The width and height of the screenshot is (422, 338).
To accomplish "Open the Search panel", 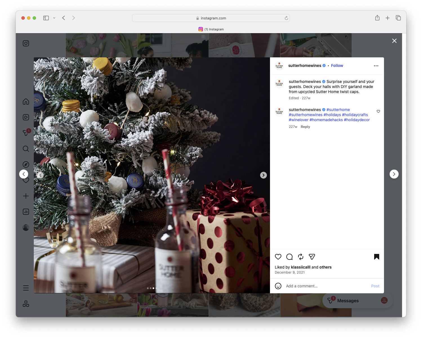I will pos(26,149).
